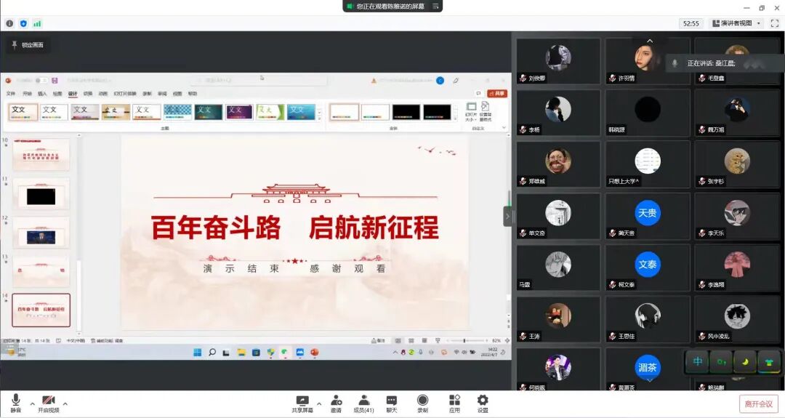Screen dimensions: 785x418
Task: Open the members (41) list
Action: 364,403
